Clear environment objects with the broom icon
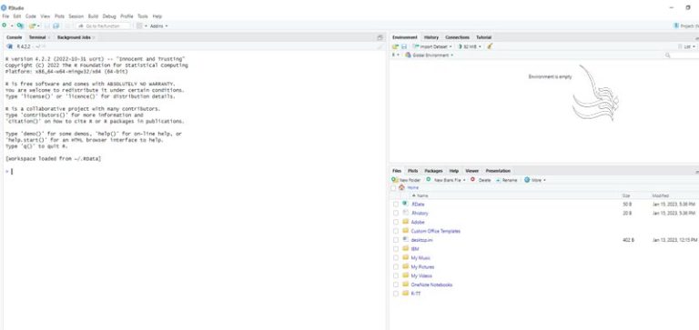 coord(490,46)
